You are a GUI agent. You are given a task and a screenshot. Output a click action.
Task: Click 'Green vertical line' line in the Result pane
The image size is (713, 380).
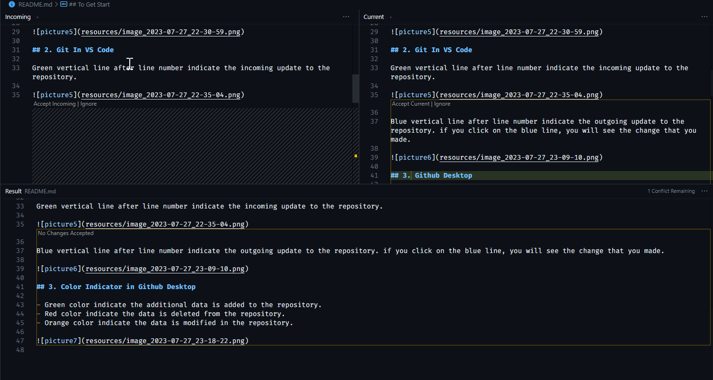pyautogui.click(x=209, y=206)
